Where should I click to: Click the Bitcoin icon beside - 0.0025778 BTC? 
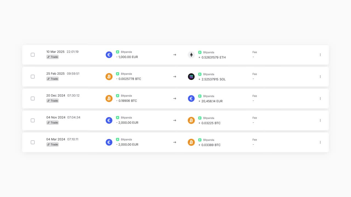pyautogui.click(x=109, y=77)
